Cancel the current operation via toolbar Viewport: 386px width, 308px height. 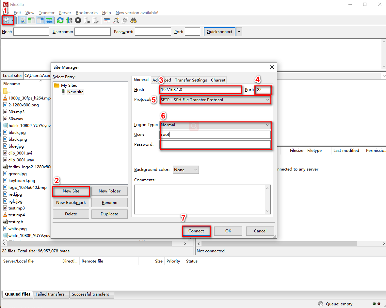pos(78,20)
